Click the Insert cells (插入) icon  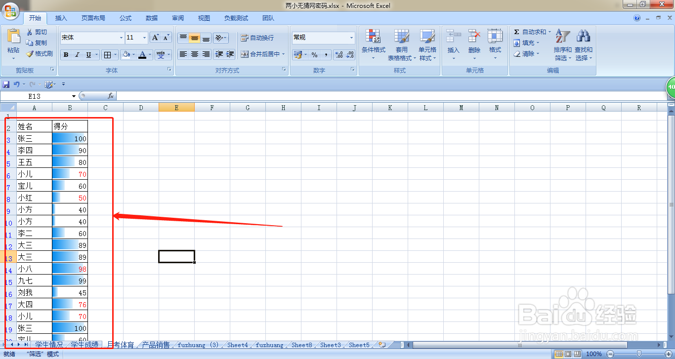pyautogui.click(x=453, y=36)
